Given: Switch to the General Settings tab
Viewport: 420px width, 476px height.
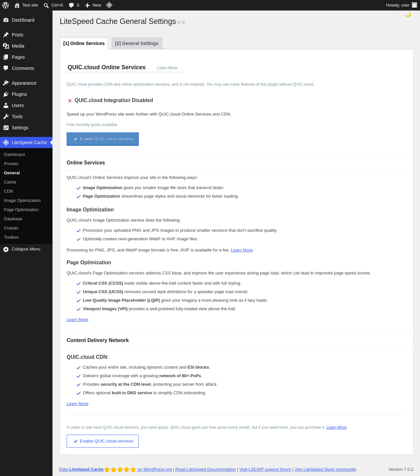Looking at the screenshot, I should (x=137, y=43).
